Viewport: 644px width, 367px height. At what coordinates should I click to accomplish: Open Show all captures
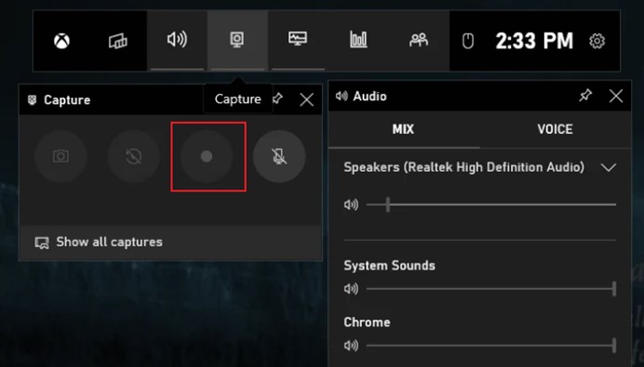coord(171,242)
